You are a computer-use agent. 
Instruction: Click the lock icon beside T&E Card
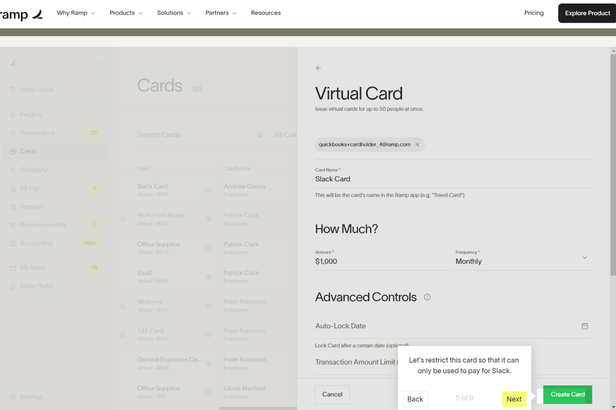(123, 335)
